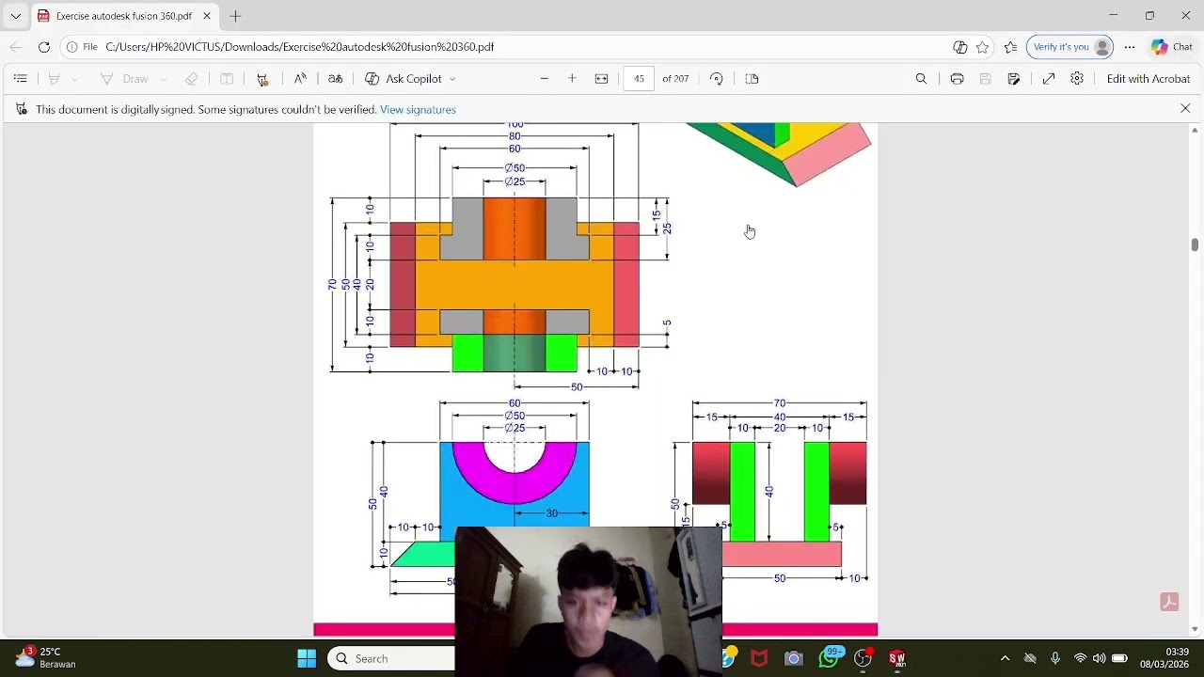This screenshot has height=677, width=1204.
Task: Add this page to favorites
Action: [983, 47]
